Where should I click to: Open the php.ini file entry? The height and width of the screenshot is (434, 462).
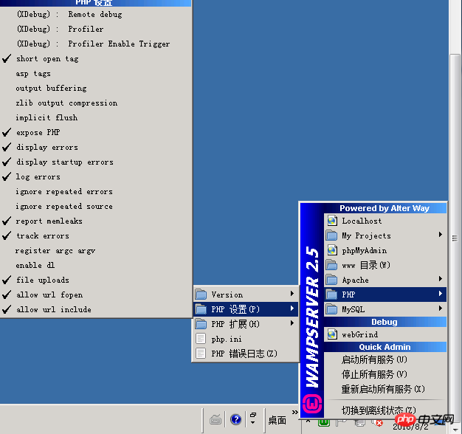coord(245,339)
